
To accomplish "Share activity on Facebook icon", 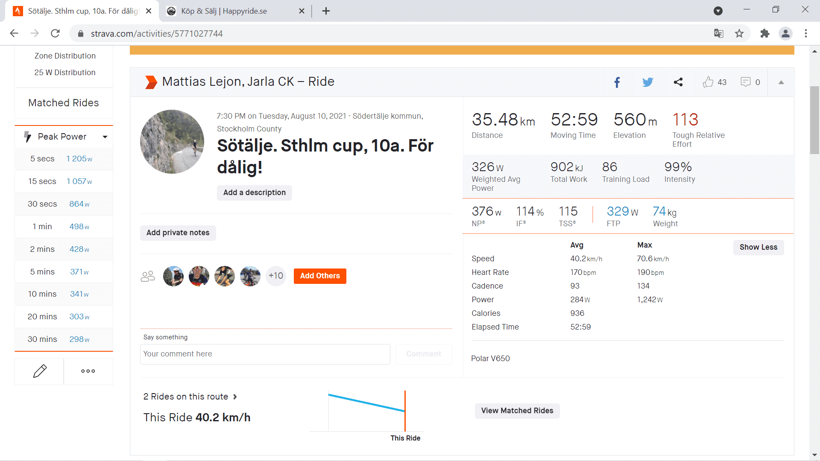I will coord(617,82).
